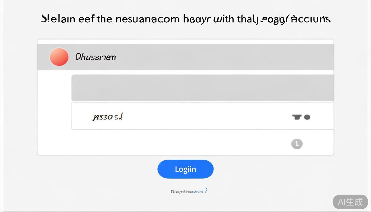Click the red circular avatar
Image resolution: width=371 pixels, height=212 pixels.
(x=59, y=57)
